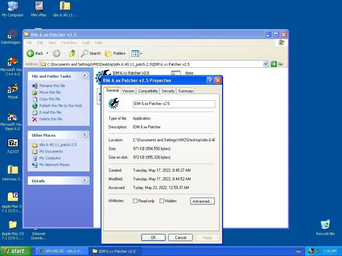This screenshot has width=342, height=256.
Task: Open idm.6.40.11_patch.2.5 in Other Places
Action: pos(58,145)
